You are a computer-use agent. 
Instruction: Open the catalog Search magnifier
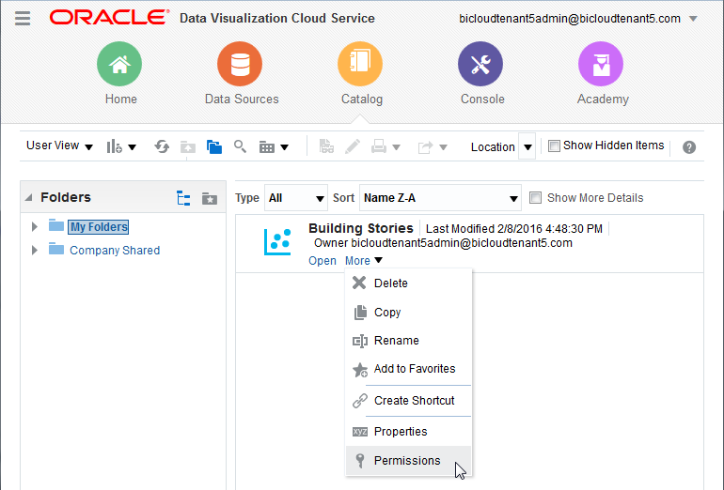tap(240, 146)
